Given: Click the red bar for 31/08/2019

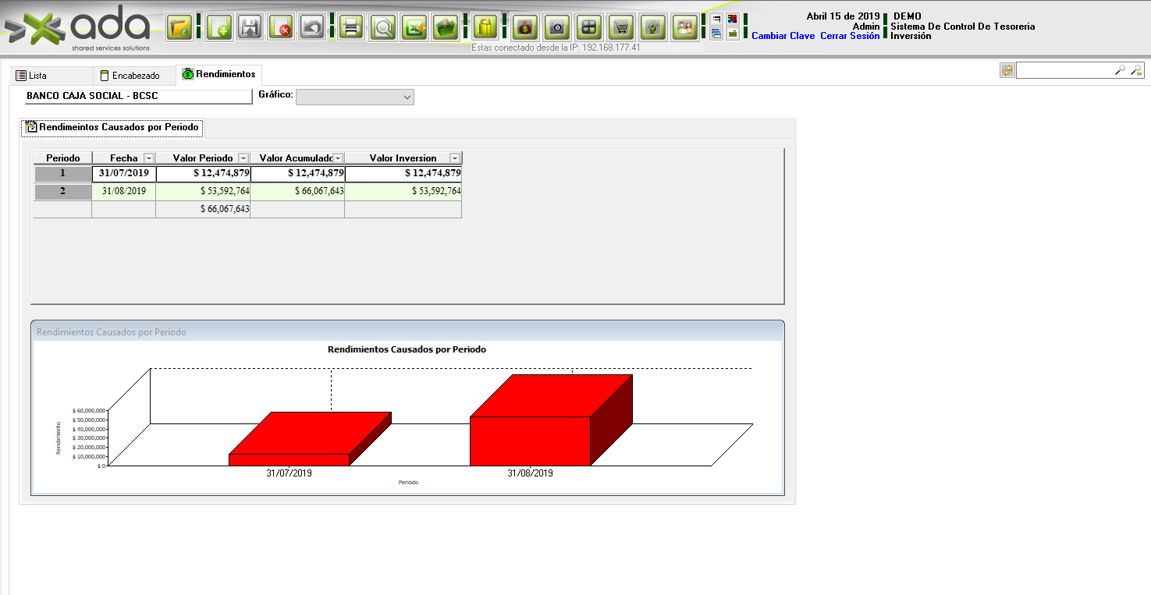Looking at the screenshot, I should pyautogui.click(x=530, y=440).
